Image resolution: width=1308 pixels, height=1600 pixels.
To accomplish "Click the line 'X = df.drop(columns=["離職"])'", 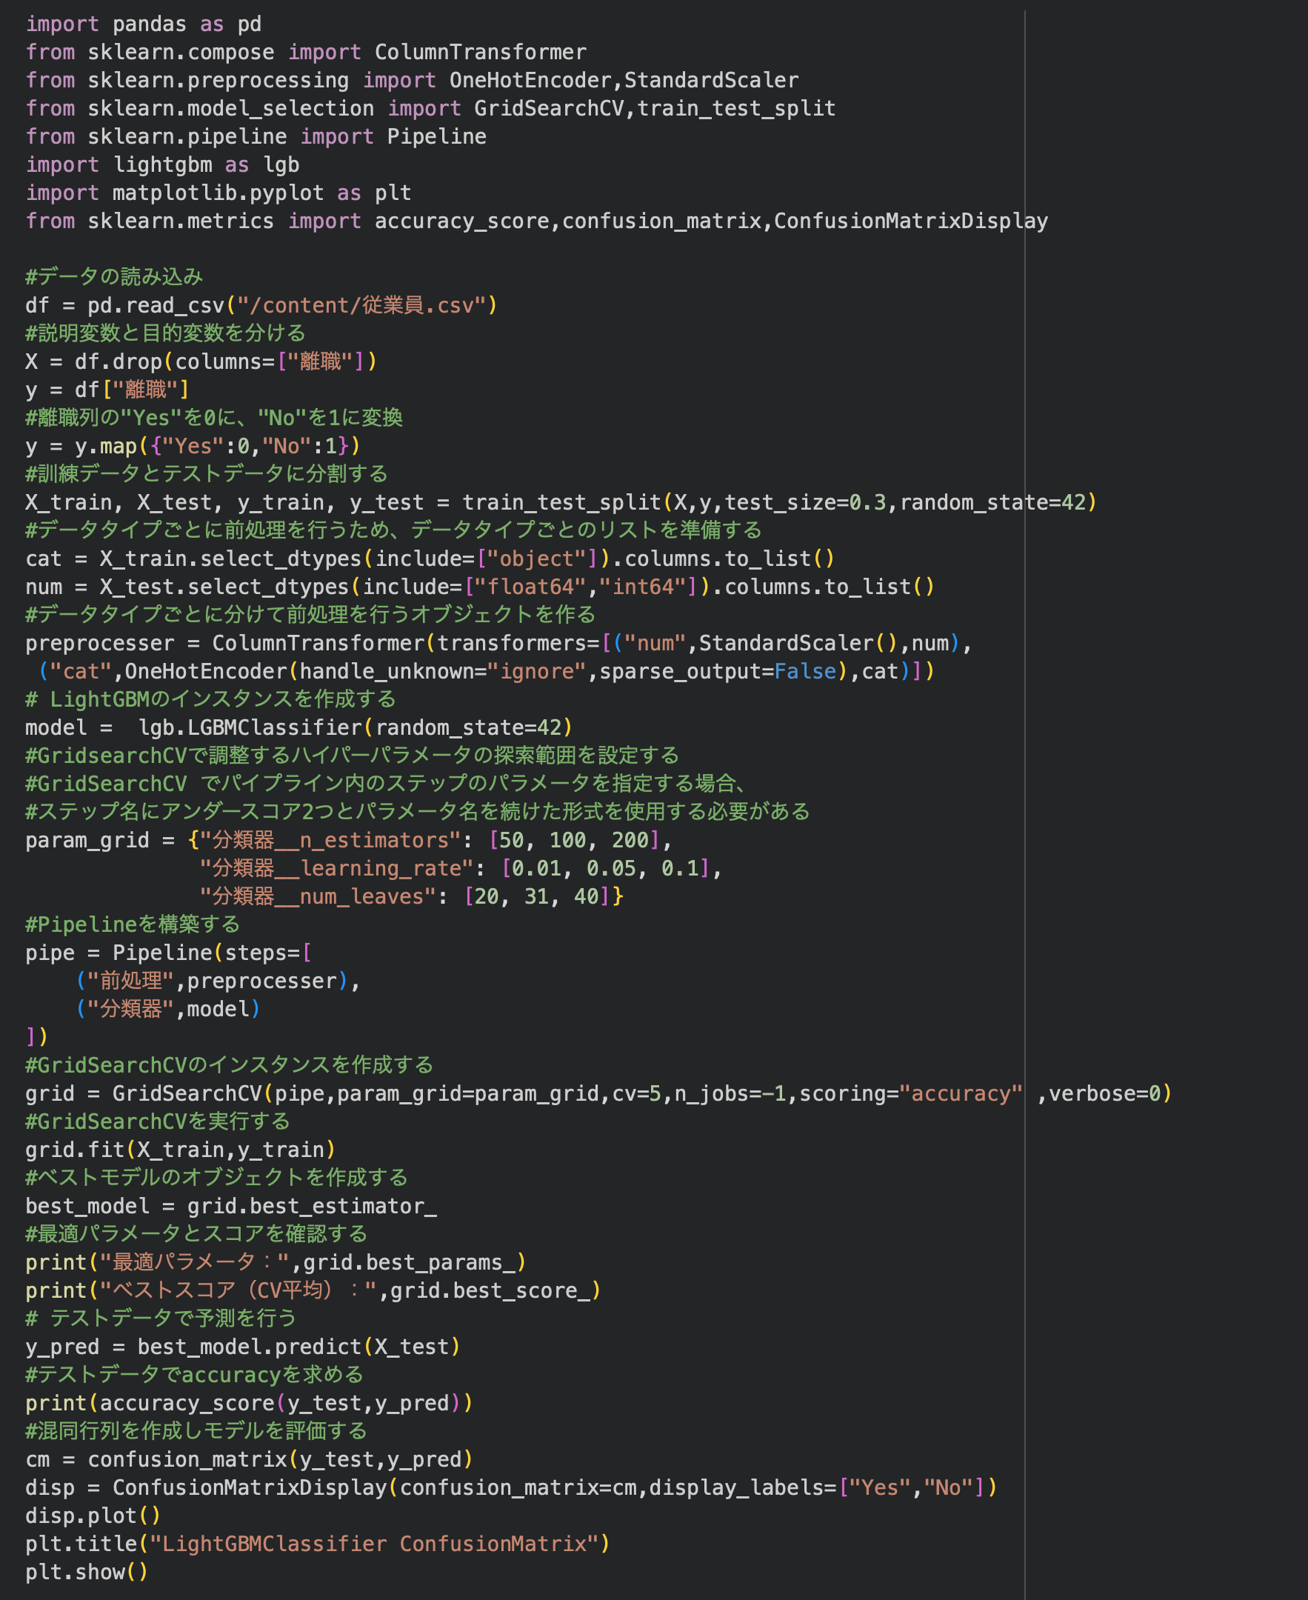I will pyautogui.click(x=201, y=361).
